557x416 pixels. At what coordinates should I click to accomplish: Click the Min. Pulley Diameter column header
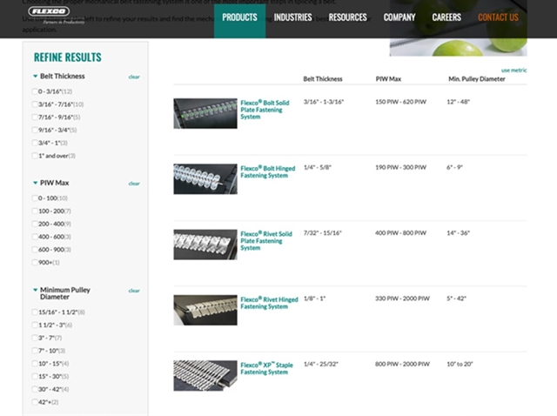coord(477,79)
